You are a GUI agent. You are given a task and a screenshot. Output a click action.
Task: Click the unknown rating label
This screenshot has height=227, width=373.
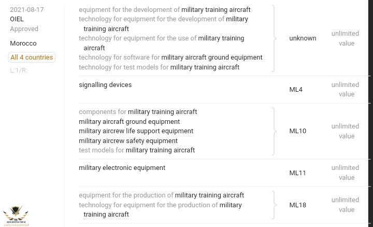pyautogui.click(x=303, y=38)
